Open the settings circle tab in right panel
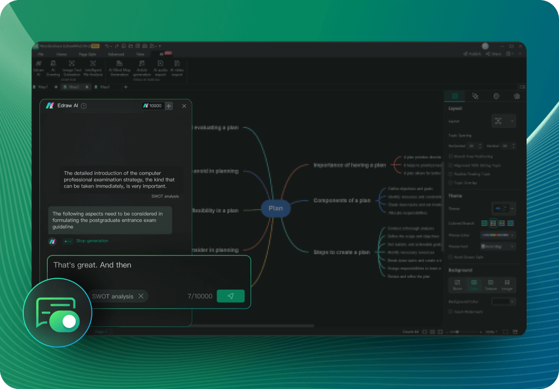Screen dimensions: 559x389 pyautogui.click(x=496, y=96)
